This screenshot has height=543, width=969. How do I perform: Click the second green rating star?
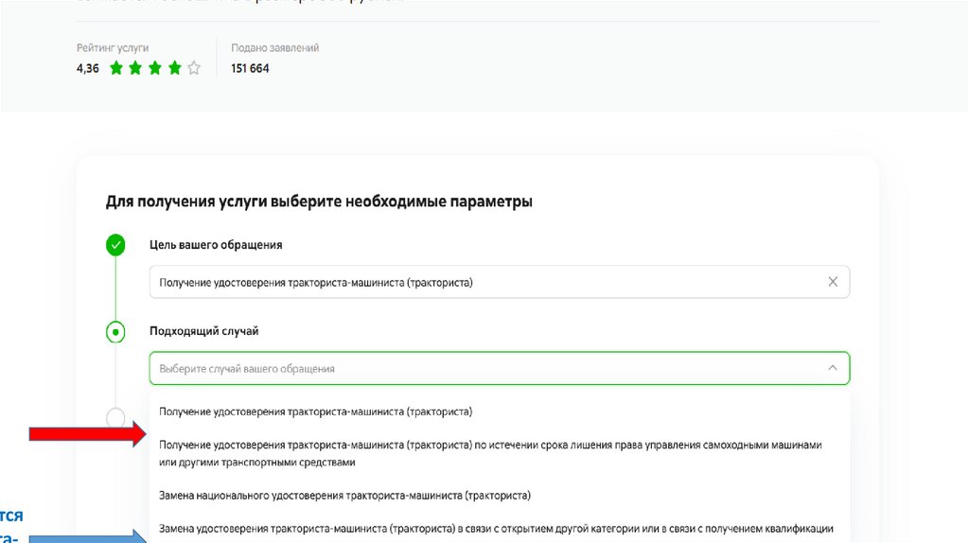(135, 68)
